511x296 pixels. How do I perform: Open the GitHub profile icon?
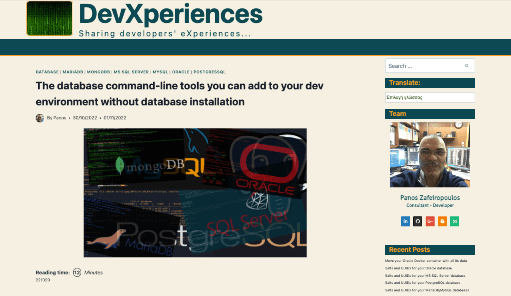pyautogui.click(x=418, y=221)
